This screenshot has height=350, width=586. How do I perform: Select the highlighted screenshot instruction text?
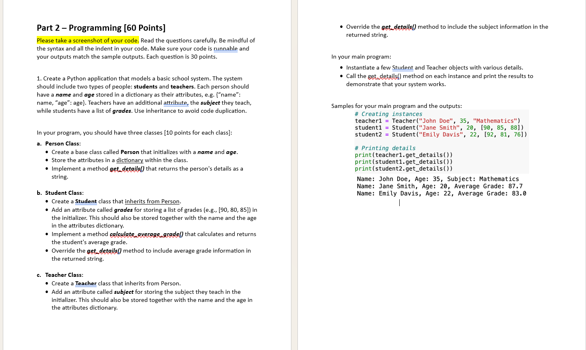click(87, 40)
